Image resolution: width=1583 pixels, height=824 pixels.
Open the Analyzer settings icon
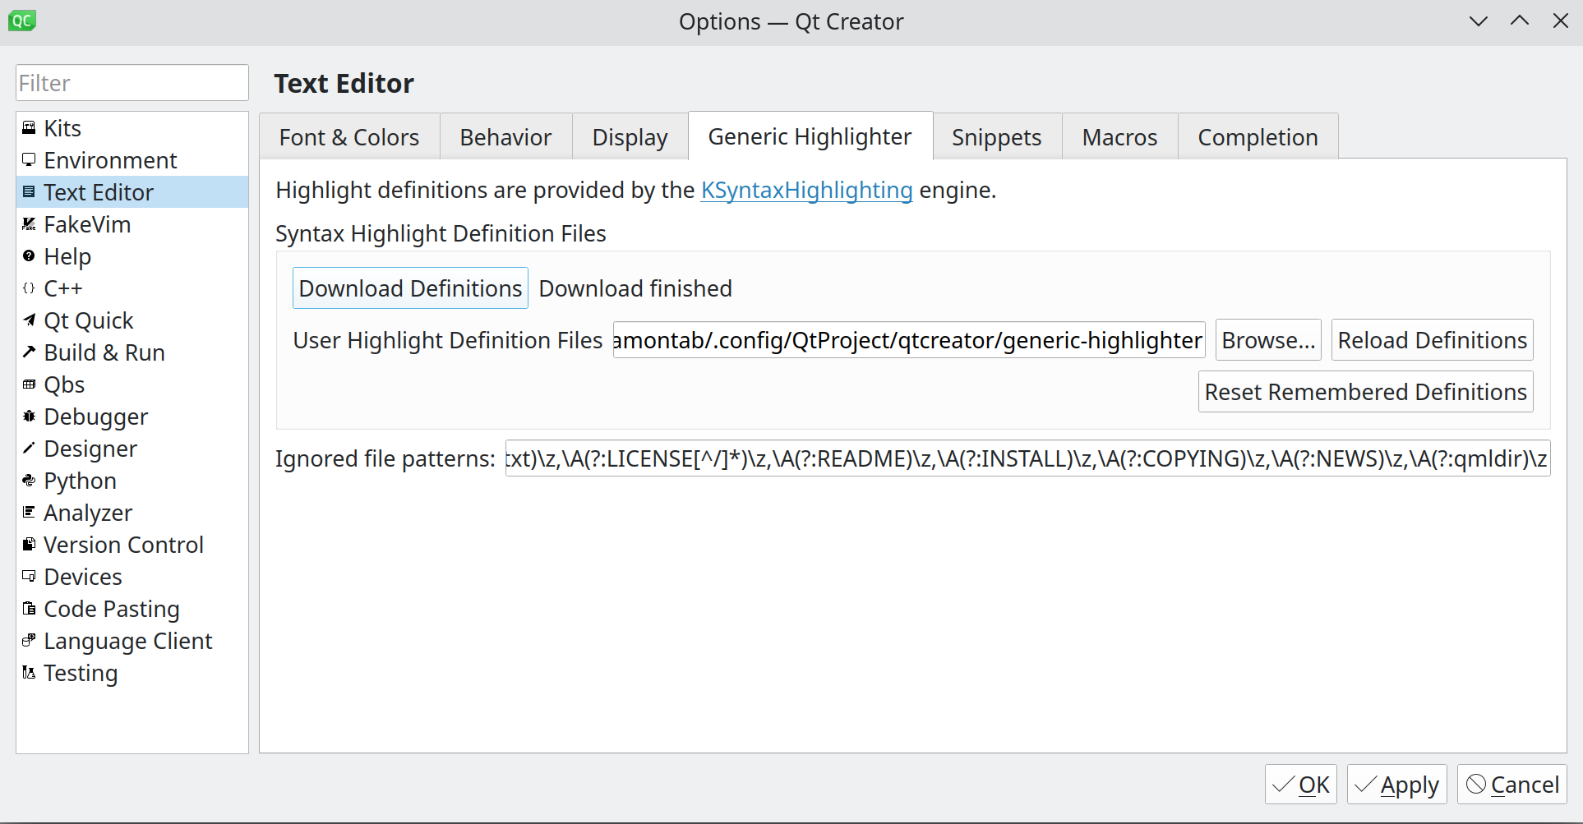(29, 513)
